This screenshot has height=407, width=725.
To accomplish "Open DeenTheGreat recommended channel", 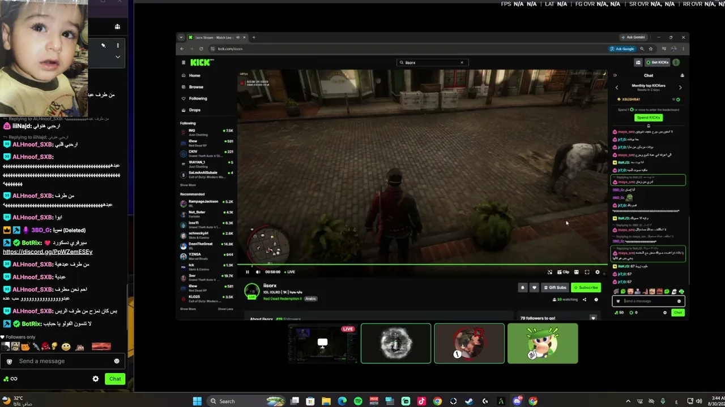I will click(206, 245).
